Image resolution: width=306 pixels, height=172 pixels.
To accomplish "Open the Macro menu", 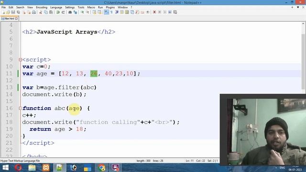I will pos(91,8).
